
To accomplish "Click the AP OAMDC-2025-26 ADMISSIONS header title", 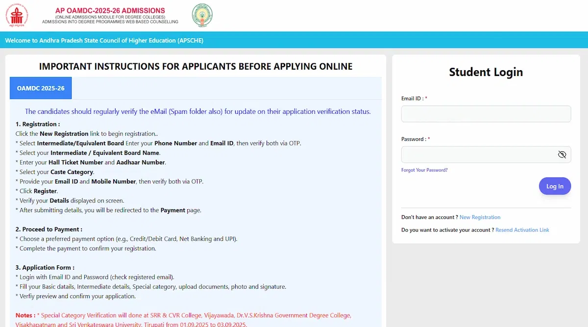I will click(110, 10).
